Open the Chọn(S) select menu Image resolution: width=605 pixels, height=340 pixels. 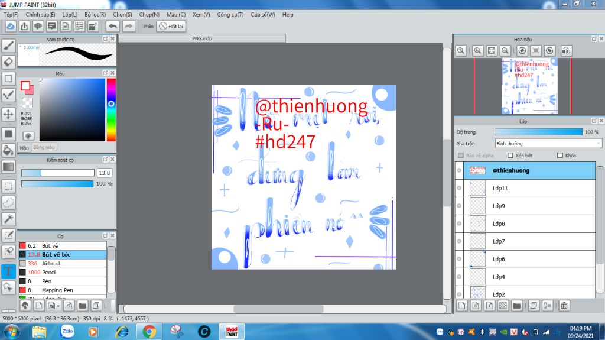(x=122, y=14)
